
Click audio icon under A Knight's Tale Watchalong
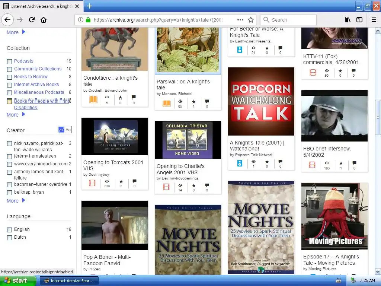point(240,163)
